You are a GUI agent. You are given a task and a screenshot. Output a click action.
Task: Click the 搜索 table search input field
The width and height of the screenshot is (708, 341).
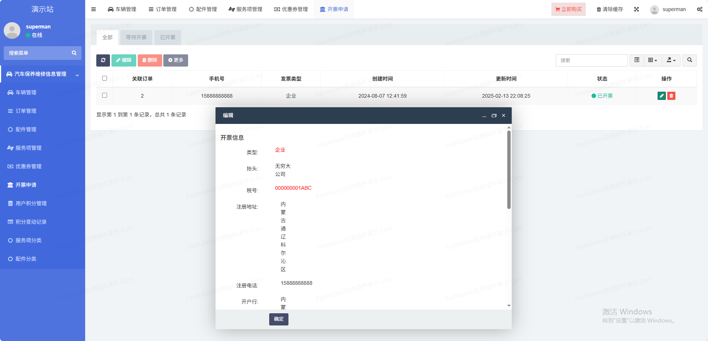[591, 60]
